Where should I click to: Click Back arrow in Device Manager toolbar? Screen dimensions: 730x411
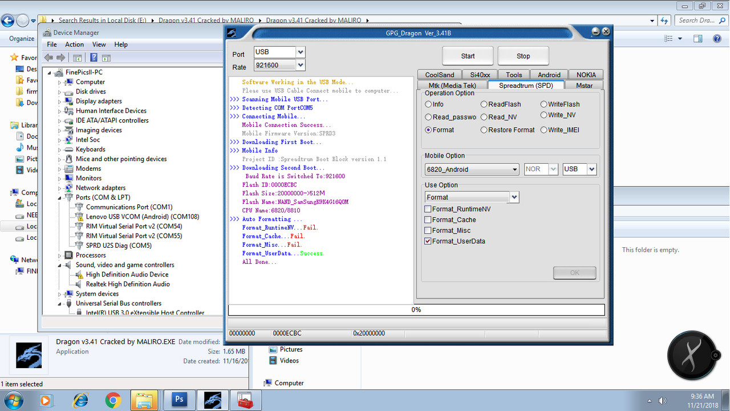click(48, 58)
